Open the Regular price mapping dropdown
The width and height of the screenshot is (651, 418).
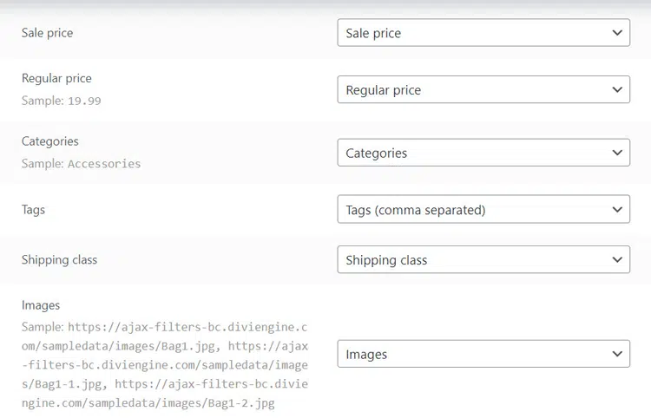[x=483, y=89]
